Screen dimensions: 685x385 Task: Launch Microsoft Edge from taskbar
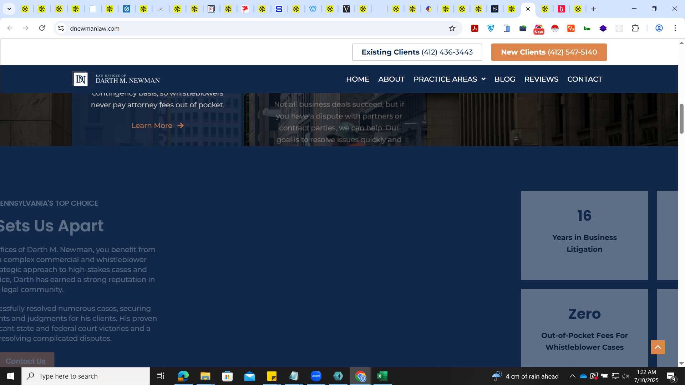[x=183, y=376]
